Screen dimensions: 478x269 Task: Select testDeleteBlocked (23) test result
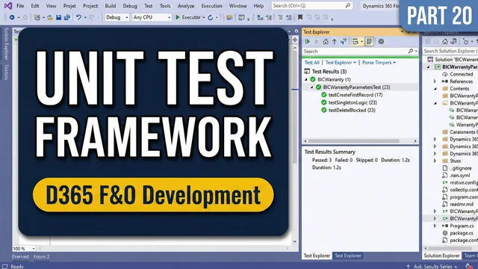tap(352, 110)
